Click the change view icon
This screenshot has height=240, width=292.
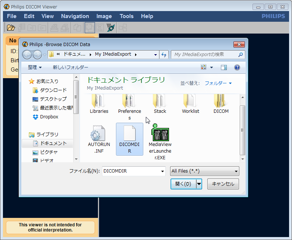[204, 67]
